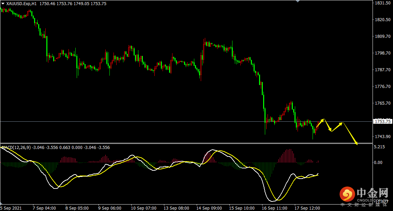Screen dimensions: 393x211
Task: Click the 16 Sep 11:00 time label
Action: click(x=274, y=208)
